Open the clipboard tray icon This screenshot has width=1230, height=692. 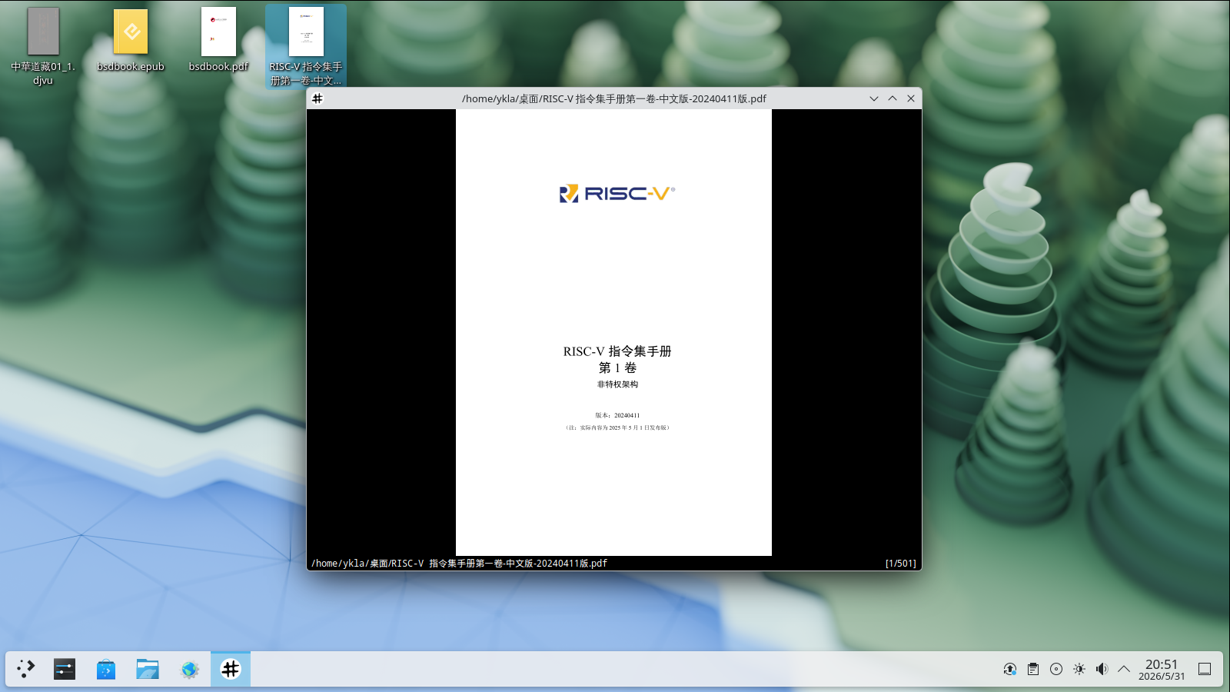(x=1033, y=669)
